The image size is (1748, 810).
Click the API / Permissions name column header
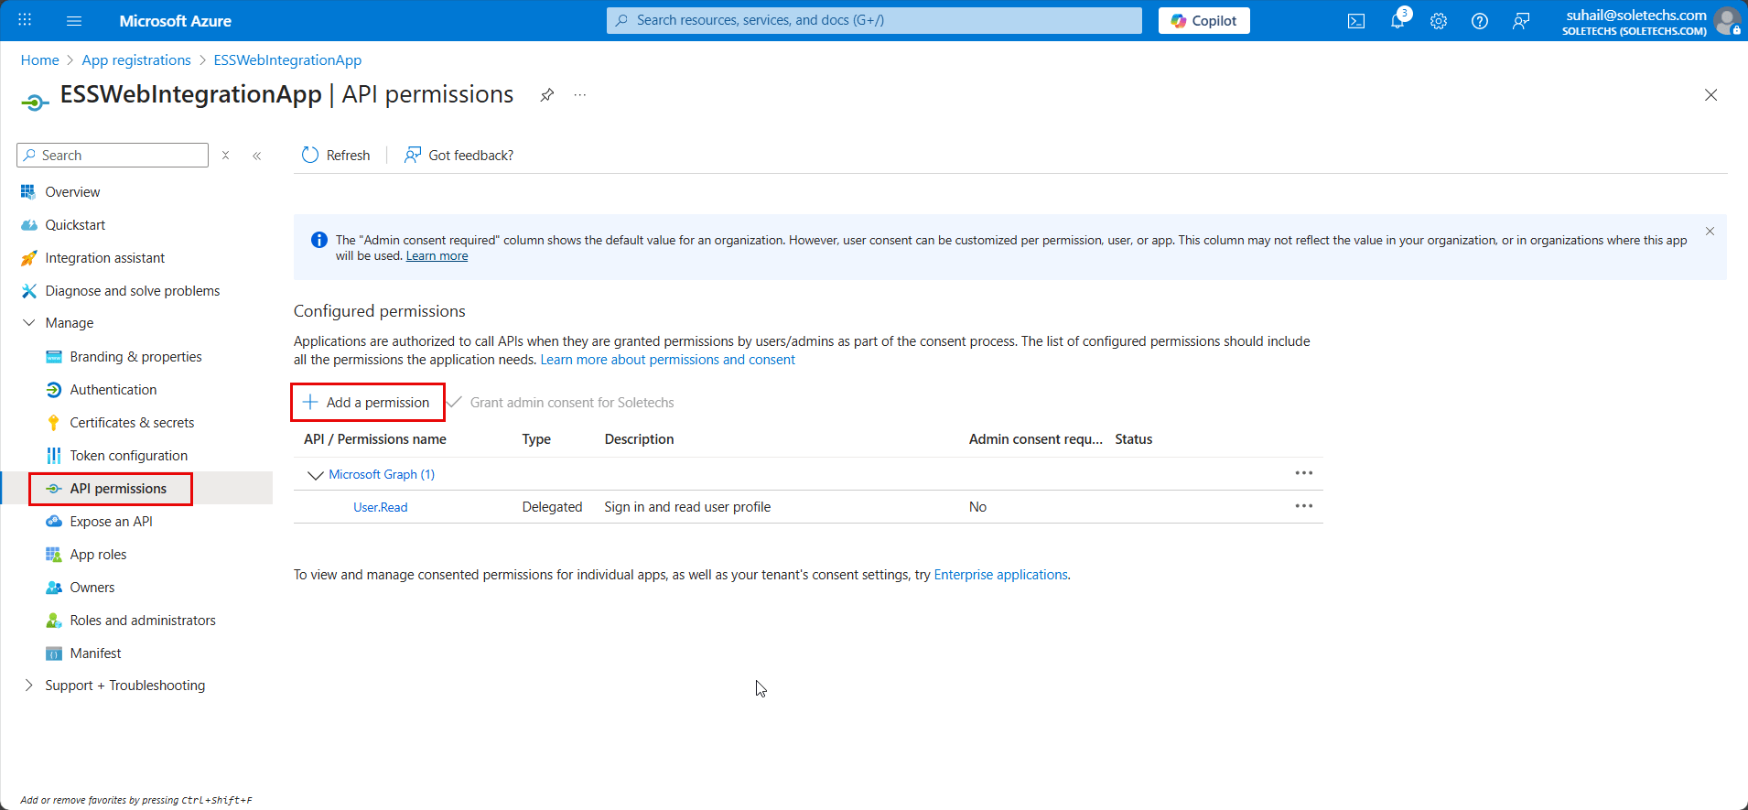click(375, 439)
